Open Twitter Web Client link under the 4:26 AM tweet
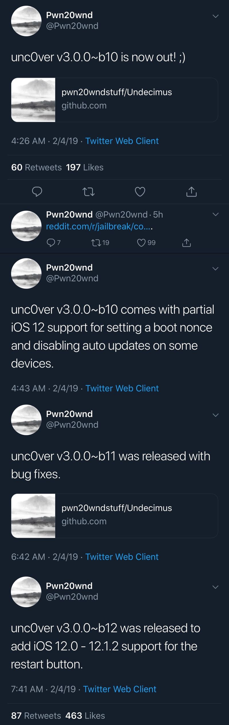The image size is (229, 725). click(122, 141)
